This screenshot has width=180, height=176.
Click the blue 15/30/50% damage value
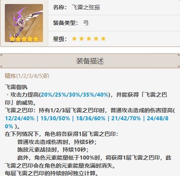pyautogui.click(x=55, y=118)
